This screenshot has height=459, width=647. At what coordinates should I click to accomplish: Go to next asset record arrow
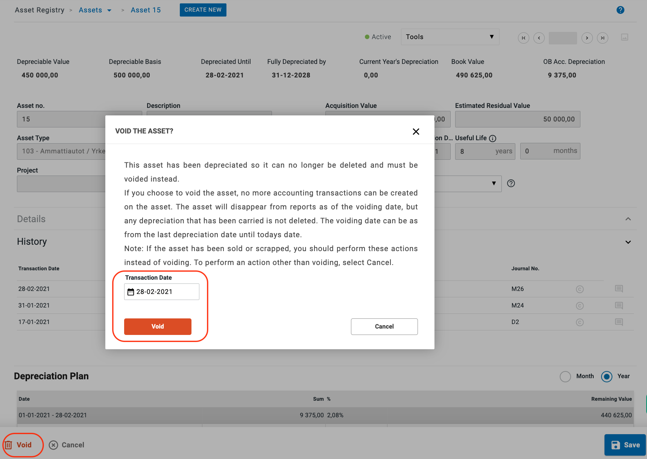pyautogui.click(x=587, y=38)
